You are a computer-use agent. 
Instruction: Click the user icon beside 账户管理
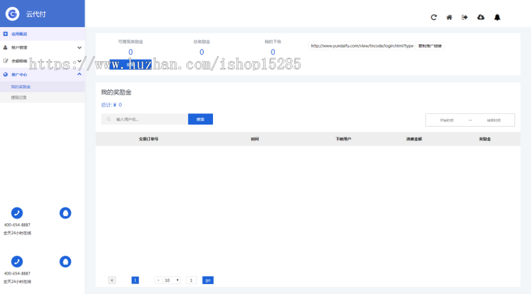tap(5, 47)
